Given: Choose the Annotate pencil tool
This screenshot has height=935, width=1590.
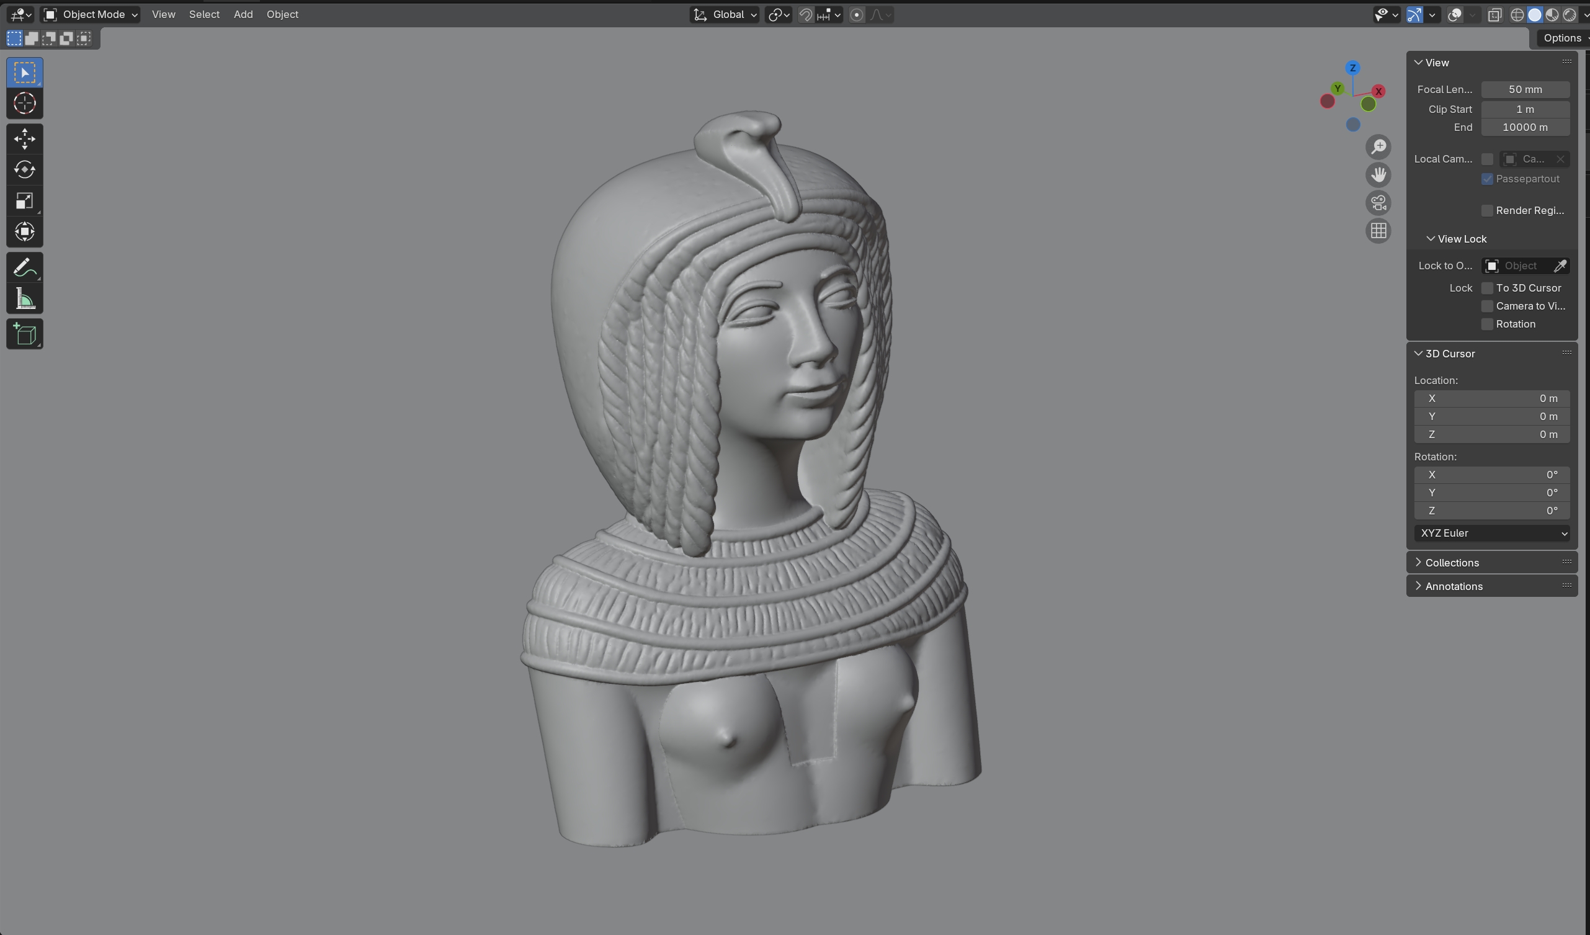Looking at the screenshot, I should (25, 267).
